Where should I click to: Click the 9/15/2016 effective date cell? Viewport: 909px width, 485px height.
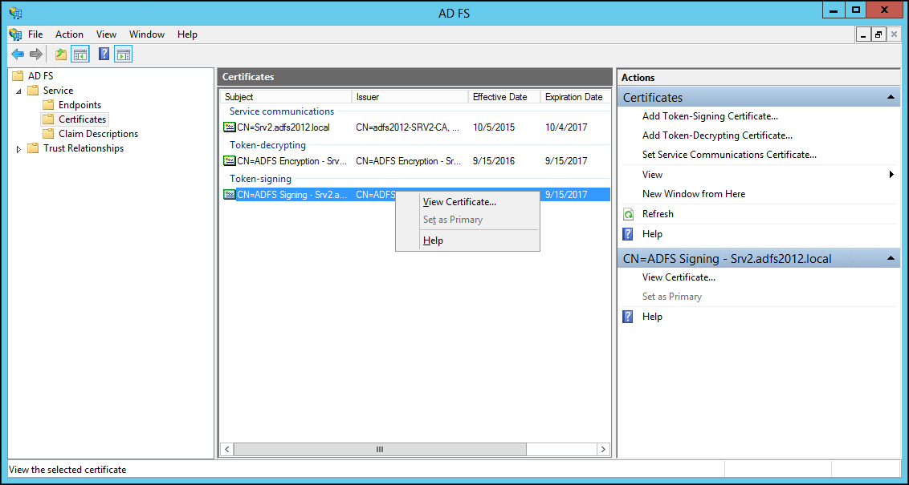(493, 161)
